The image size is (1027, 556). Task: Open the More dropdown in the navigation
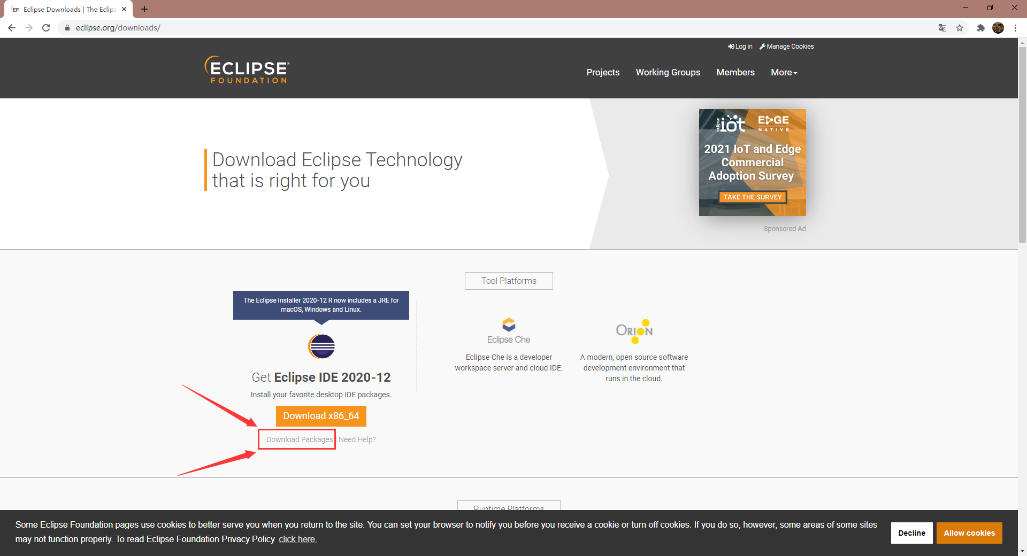[783, 72]
